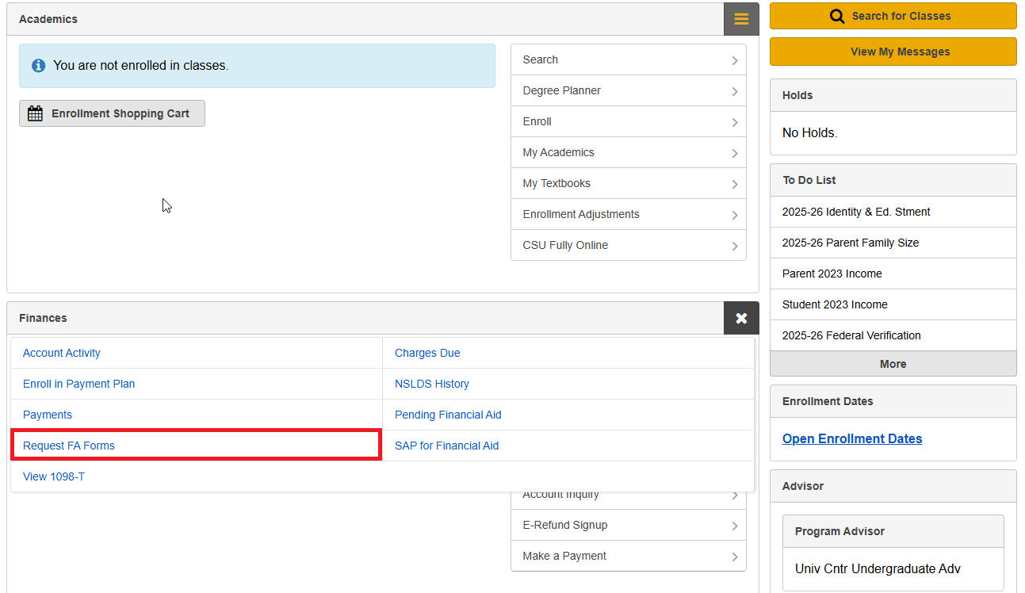Click the magnifier icon on Search for Classes
Image resolution: width=1025 pixels, height=593 pixels.
coord(837,16)
